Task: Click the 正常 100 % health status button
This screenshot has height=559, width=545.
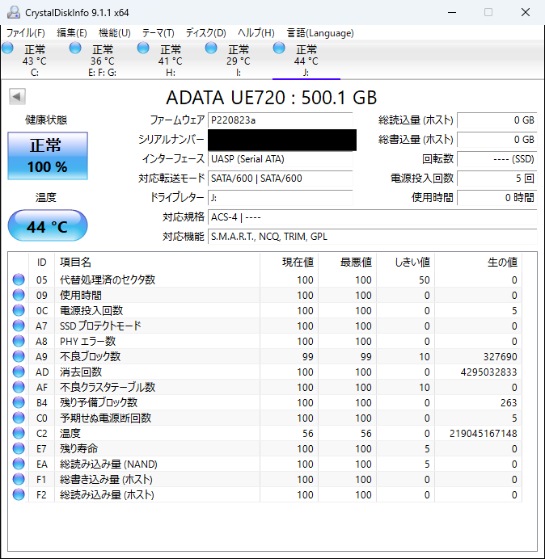Action: 48,156
